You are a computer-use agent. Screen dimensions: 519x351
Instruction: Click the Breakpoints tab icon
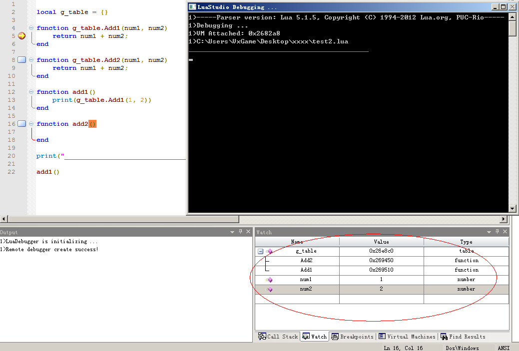(335, 337)
